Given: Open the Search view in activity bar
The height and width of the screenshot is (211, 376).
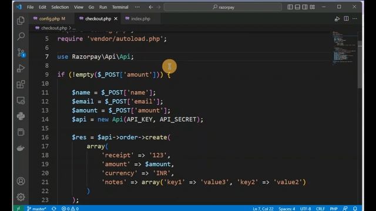Looking at the screenshot, I should [x=21, y=36].
